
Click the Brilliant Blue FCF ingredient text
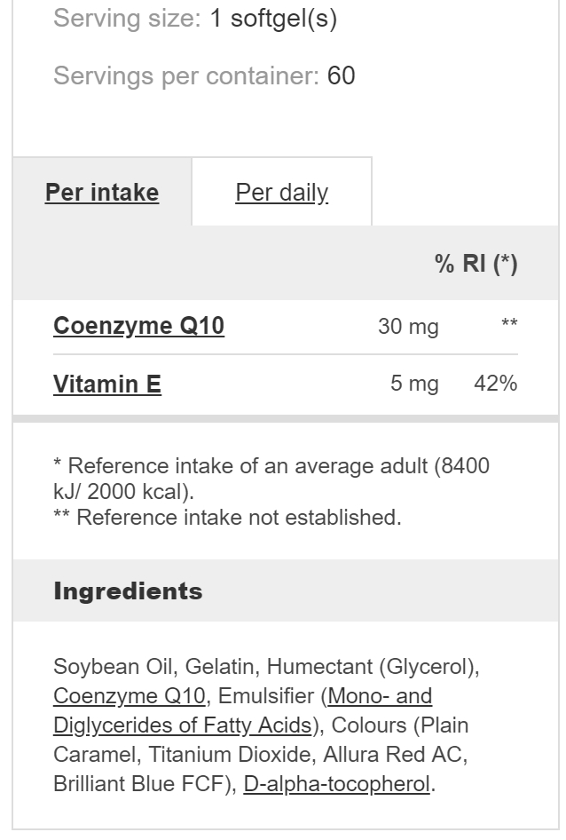point(138,784)
